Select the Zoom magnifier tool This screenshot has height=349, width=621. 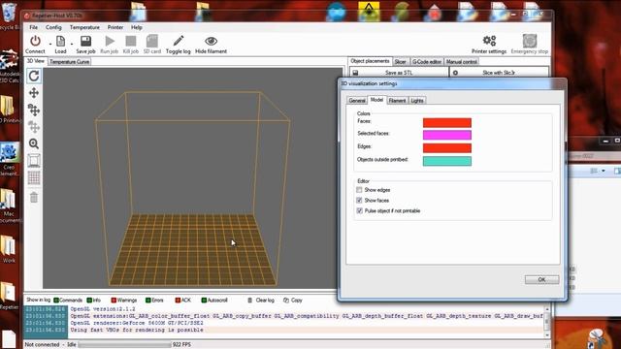pyautogui.click(x=34, y=143)
